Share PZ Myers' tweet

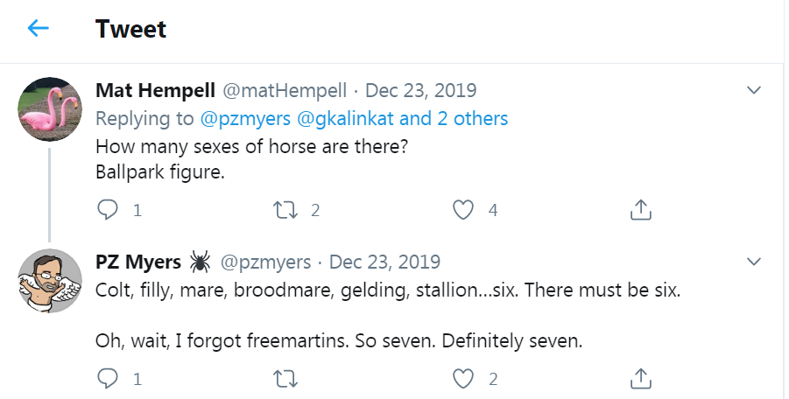coord(640,379)
